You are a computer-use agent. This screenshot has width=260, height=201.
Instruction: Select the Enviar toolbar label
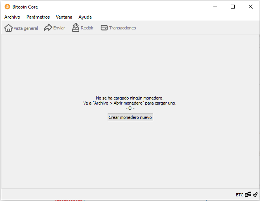59,28
